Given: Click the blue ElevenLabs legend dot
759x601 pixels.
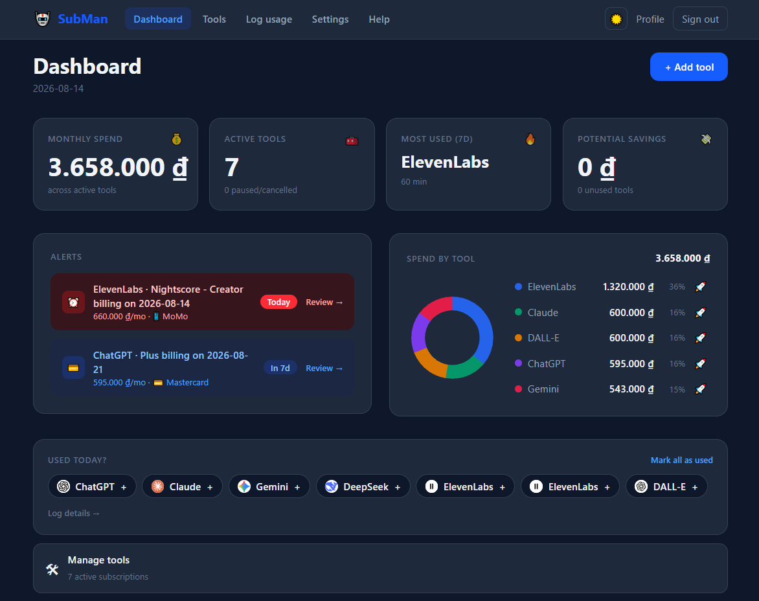Looking at the screenshot, I should click(518, 286).
